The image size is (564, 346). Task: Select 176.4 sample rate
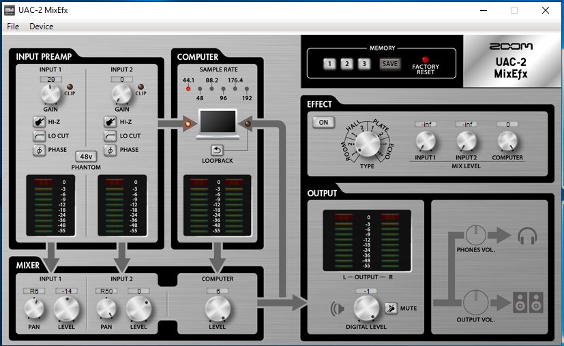click(235, 89)
